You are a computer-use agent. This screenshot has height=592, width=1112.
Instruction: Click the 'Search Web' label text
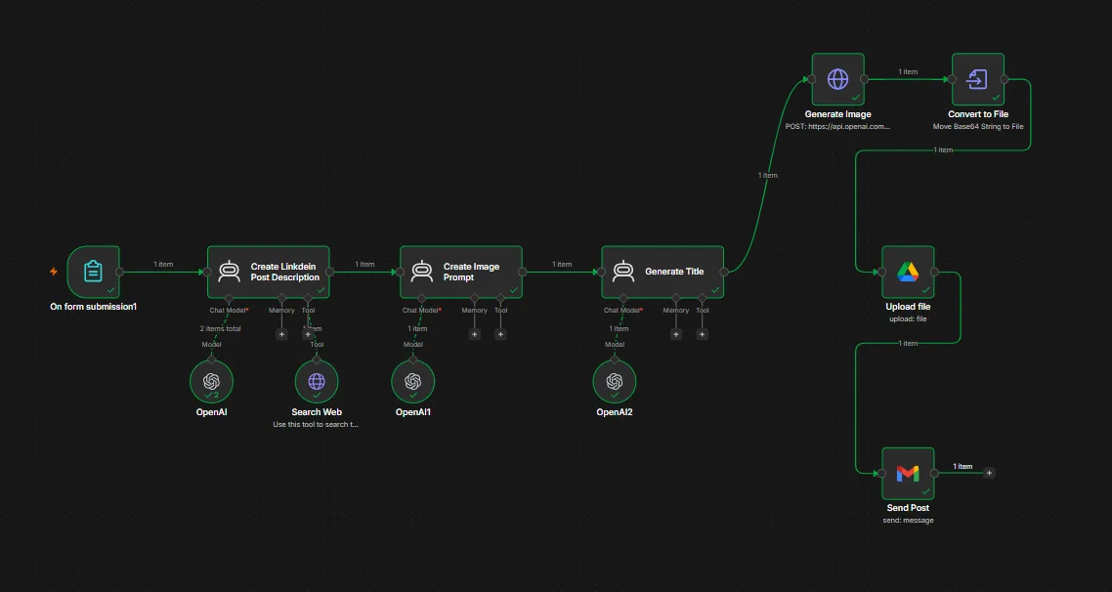pos(317,412)
